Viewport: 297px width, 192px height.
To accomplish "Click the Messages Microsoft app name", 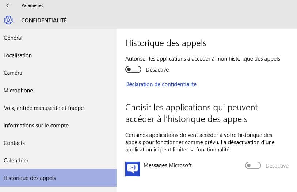I will (x=168, y=165).
